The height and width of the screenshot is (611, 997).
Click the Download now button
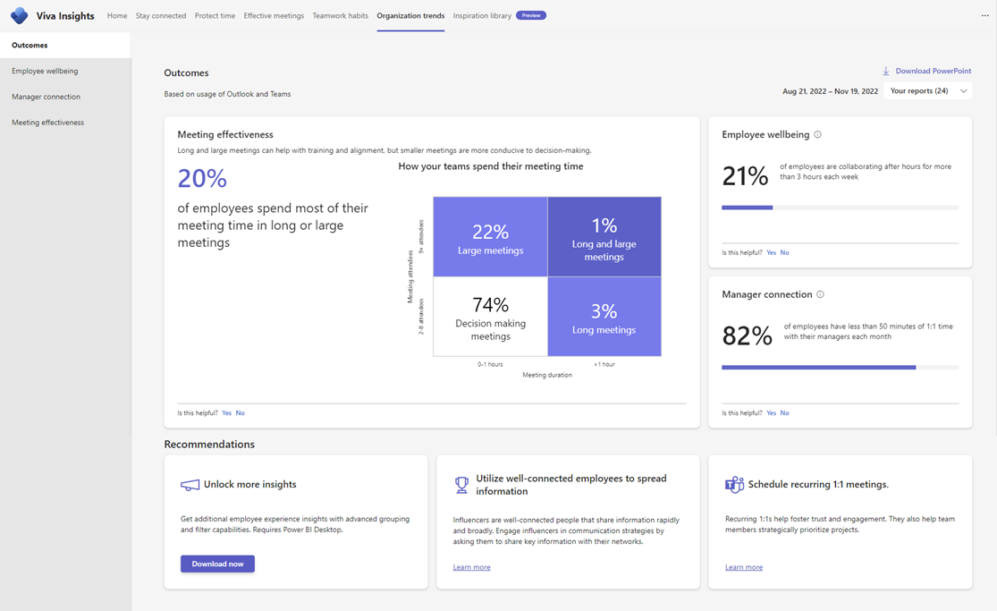217,564
